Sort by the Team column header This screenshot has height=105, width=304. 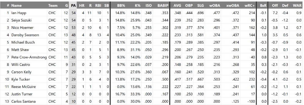[53, 5]
